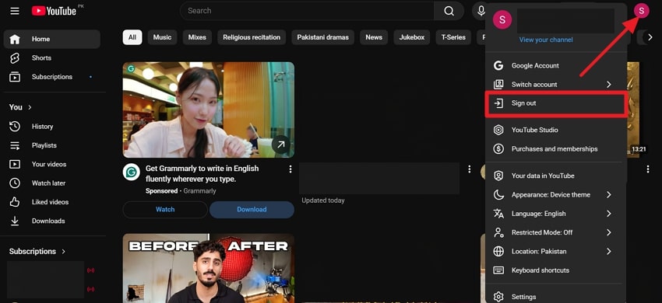Start voice search with microphone

(x=481, y=11)
